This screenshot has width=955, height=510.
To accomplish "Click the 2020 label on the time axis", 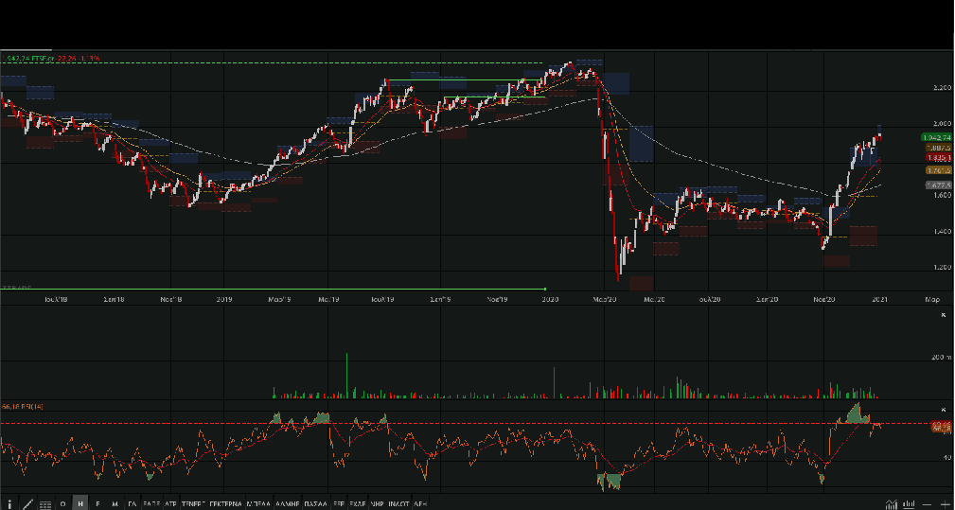I will [x=549, y=298].
